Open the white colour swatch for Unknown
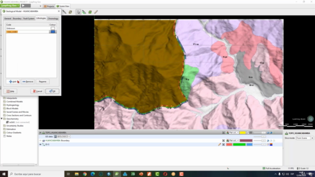This screenshot has width=315, height=177. coord(53,29)
